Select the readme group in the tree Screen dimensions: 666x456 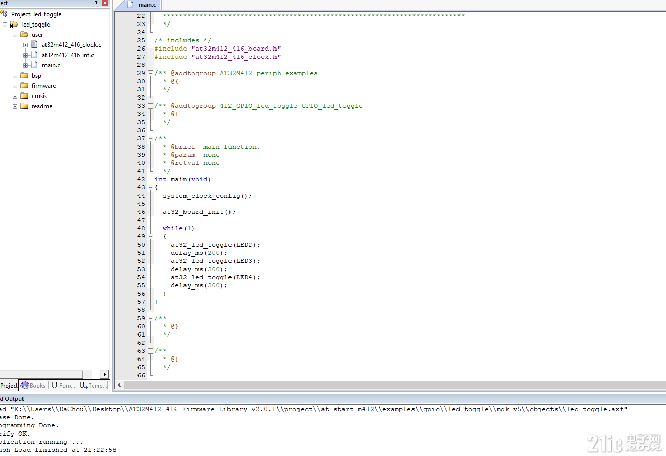(42, 106)
